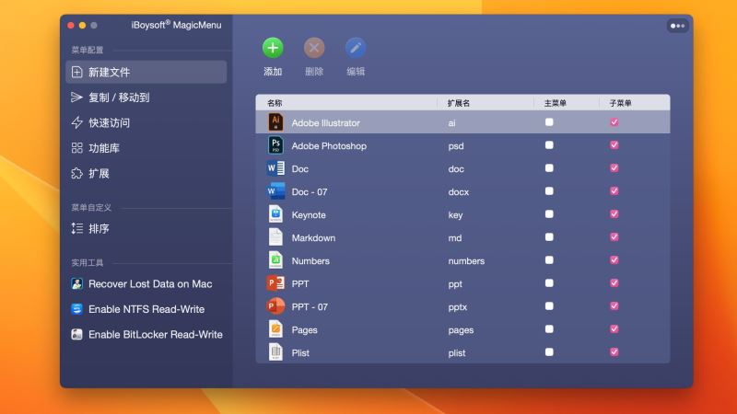737x414 pixels.
Task: Click the green Add (添加) plus icon
Action: coord(273,48)
